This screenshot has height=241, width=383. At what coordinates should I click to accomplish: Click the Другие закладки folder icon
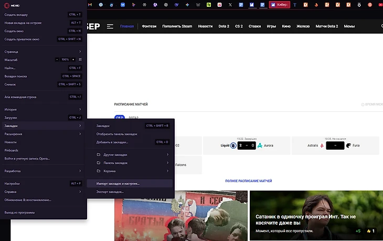(x=99, y=155)
